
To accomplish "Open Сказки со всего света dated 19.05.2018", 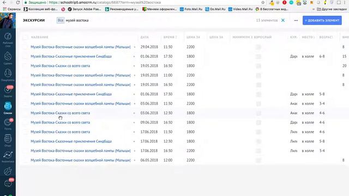I will pos(61,66).
